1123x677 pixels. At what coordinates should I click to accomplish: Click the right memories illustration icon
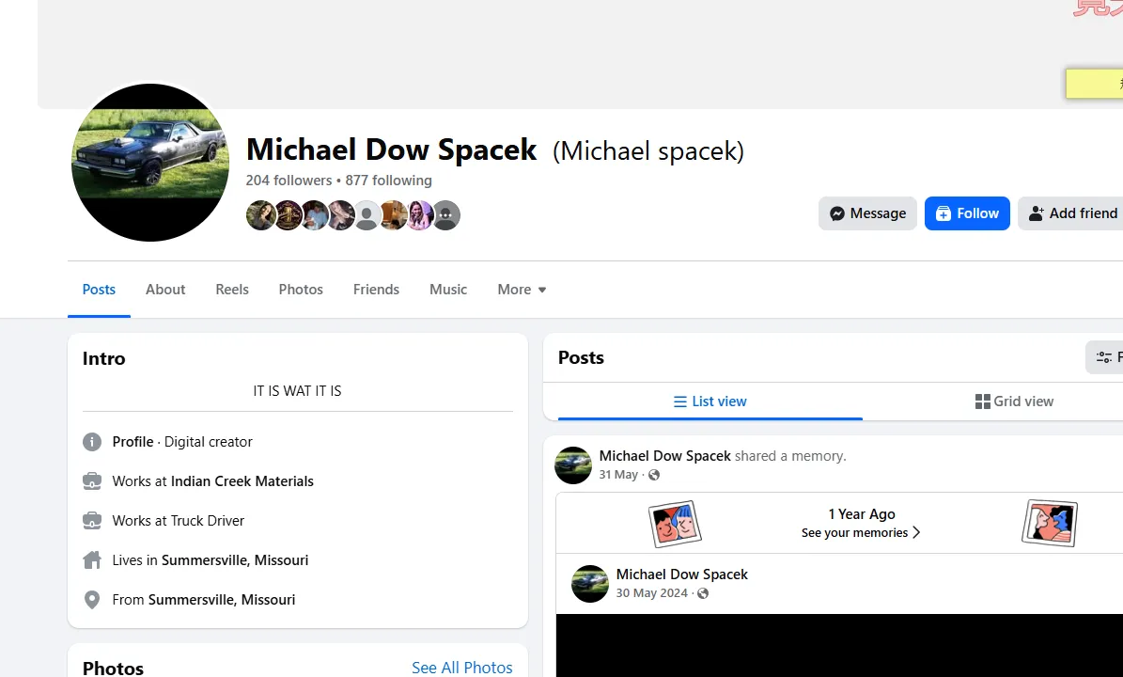[1050, 524]
